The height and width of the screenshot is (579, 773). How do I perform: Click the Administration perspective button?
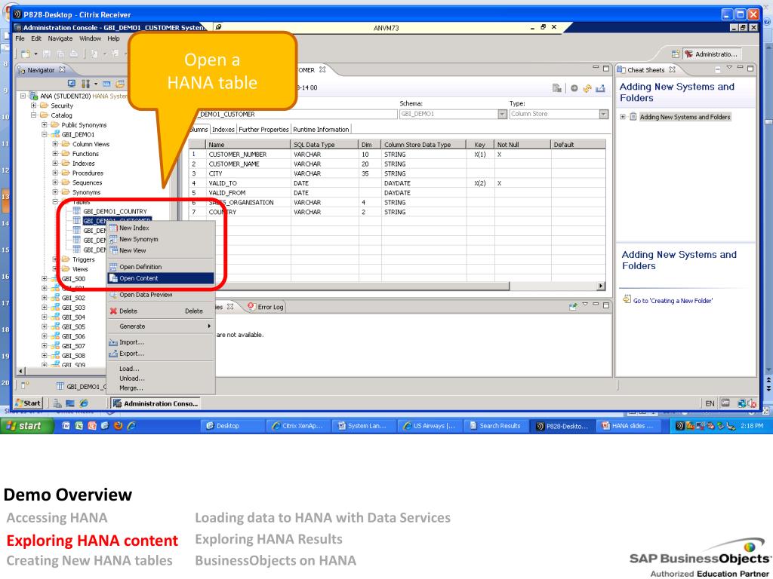[x=712, y=54]
